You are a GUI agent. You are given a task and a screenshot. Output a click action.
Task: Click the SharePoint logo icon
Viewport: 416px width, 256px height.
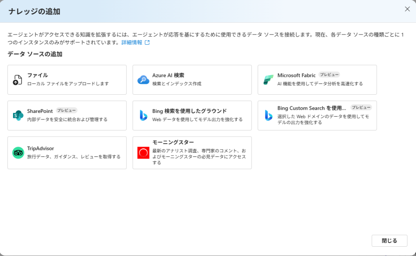pos(18,115)
